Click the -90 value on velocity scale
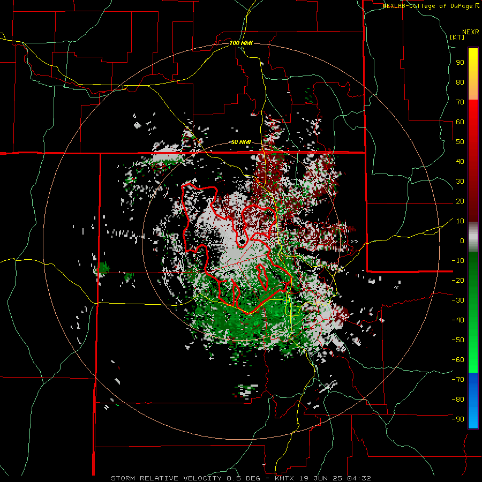 458,419
